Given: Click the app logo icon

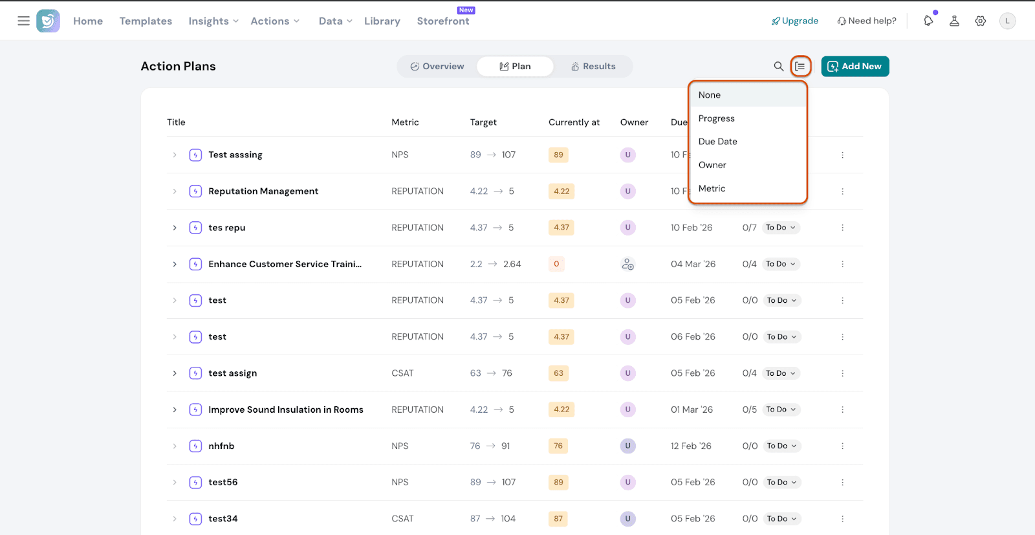Looking at the screenshot, I should click(49, 21).
